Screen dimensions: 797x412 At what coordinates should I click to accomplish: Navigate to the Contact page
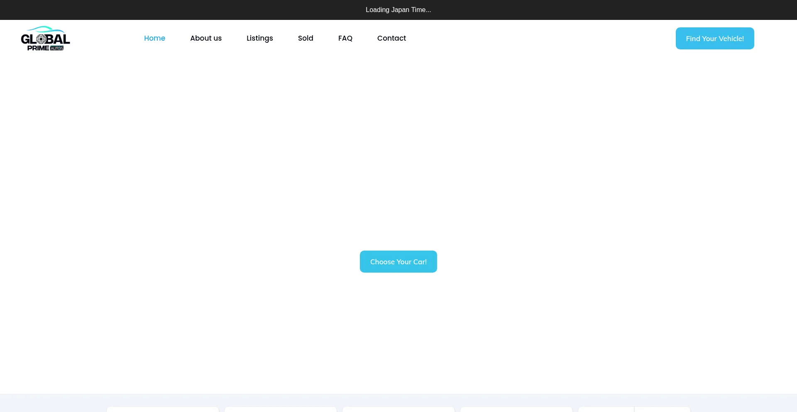(391, 38)
